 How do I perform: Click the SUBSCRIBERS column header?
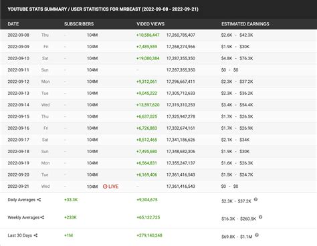[79, 24]
